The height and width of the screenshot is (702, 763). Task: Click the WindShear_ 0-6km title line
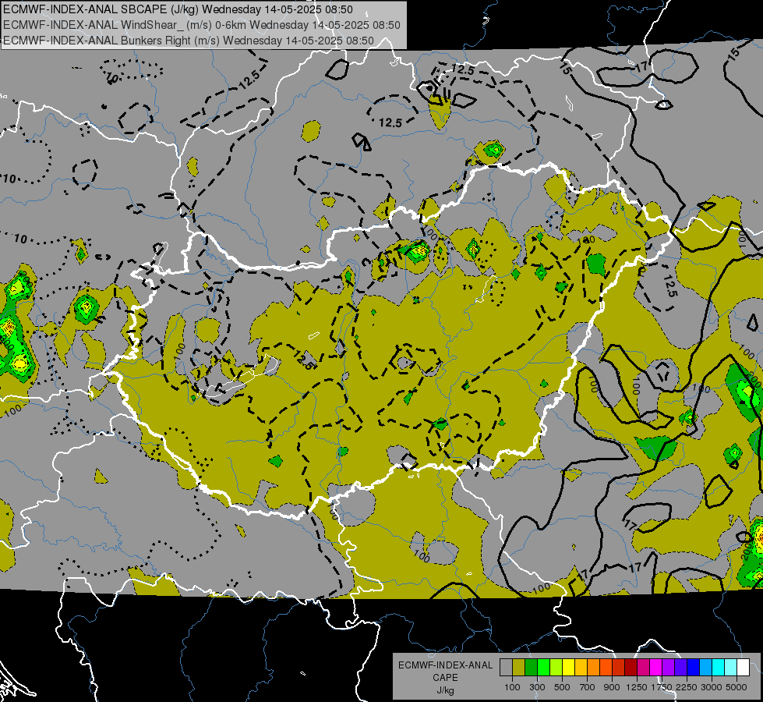(x=201, y=25)
